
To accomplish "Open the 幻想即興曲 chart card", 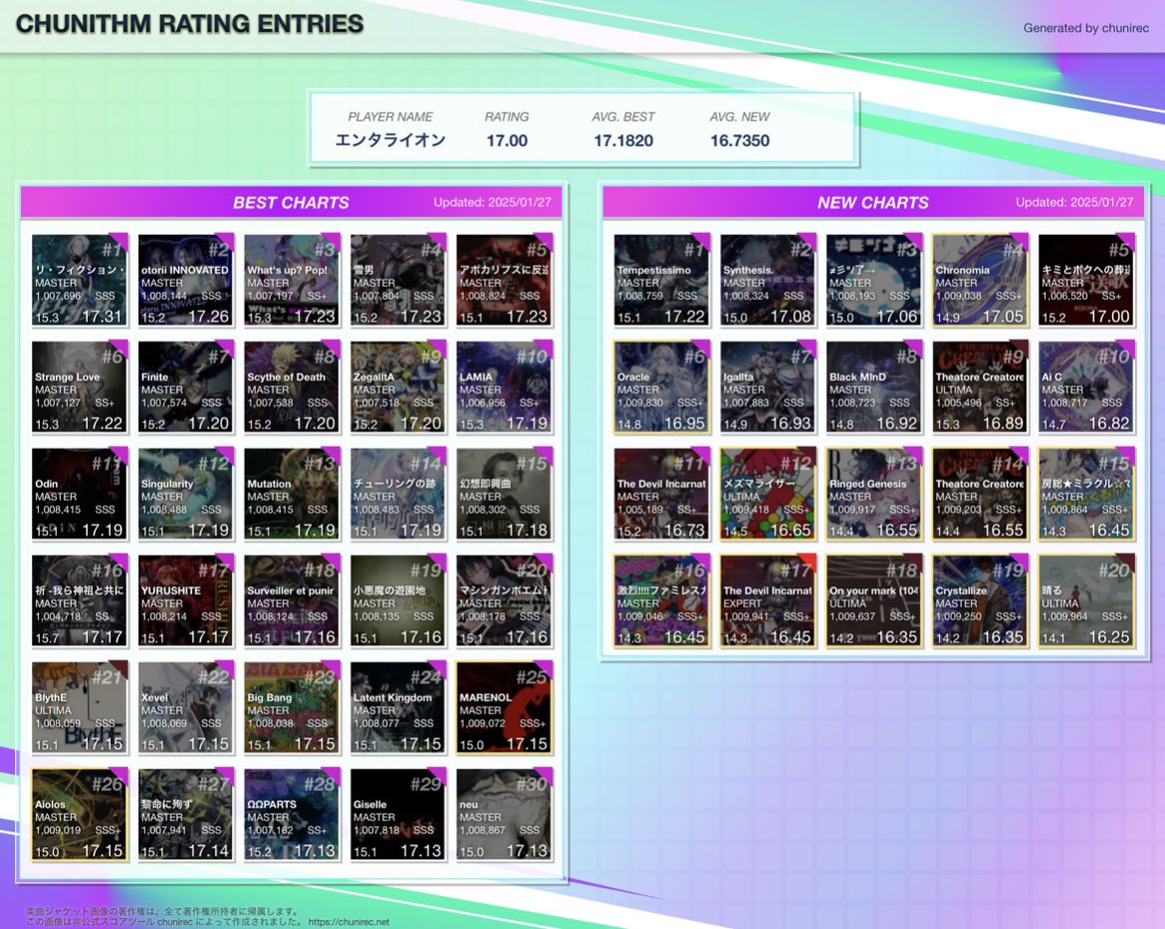I will 504,494.
